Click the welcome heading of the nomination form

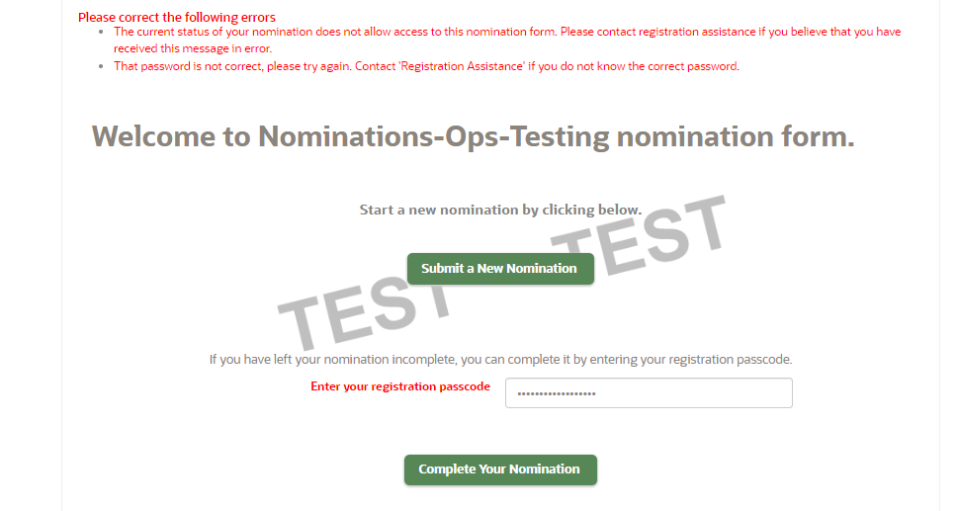(473, 136)
